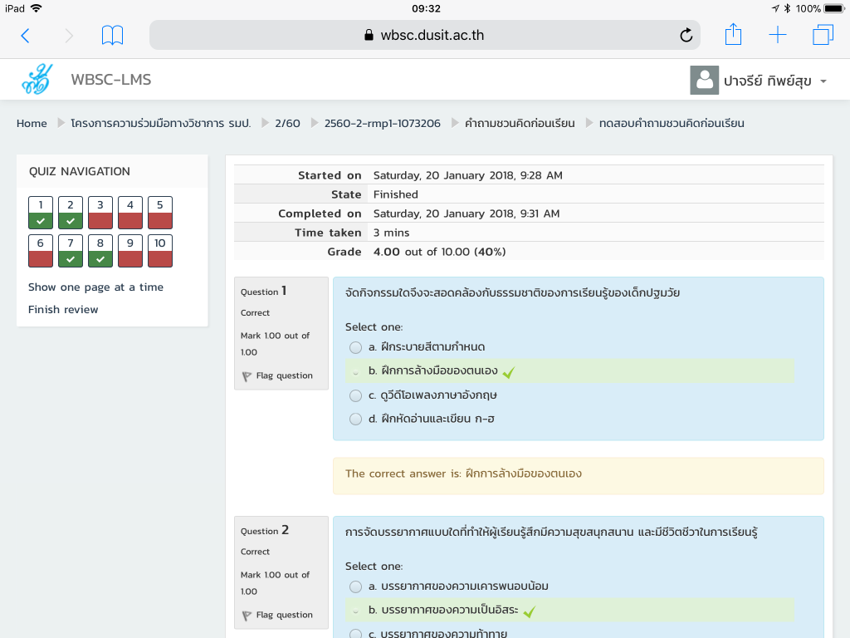Click the Finish review link
This screenshot has width=850, height=638.
pyautogui.click(x=63, y=310)
